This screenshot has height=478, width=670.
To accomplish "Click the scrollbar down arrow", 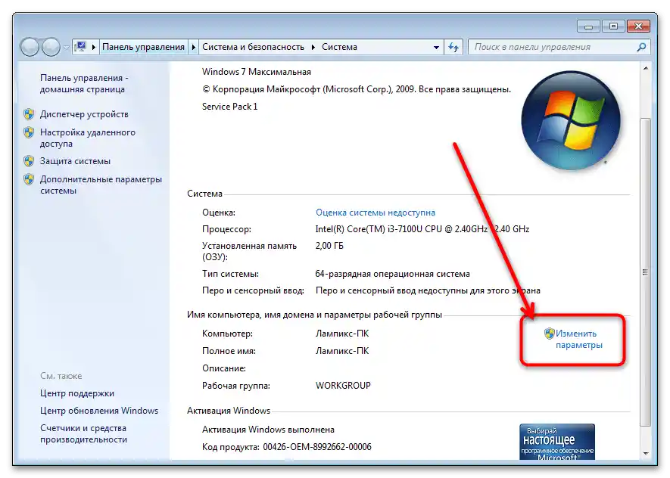I will click(646, 454).
